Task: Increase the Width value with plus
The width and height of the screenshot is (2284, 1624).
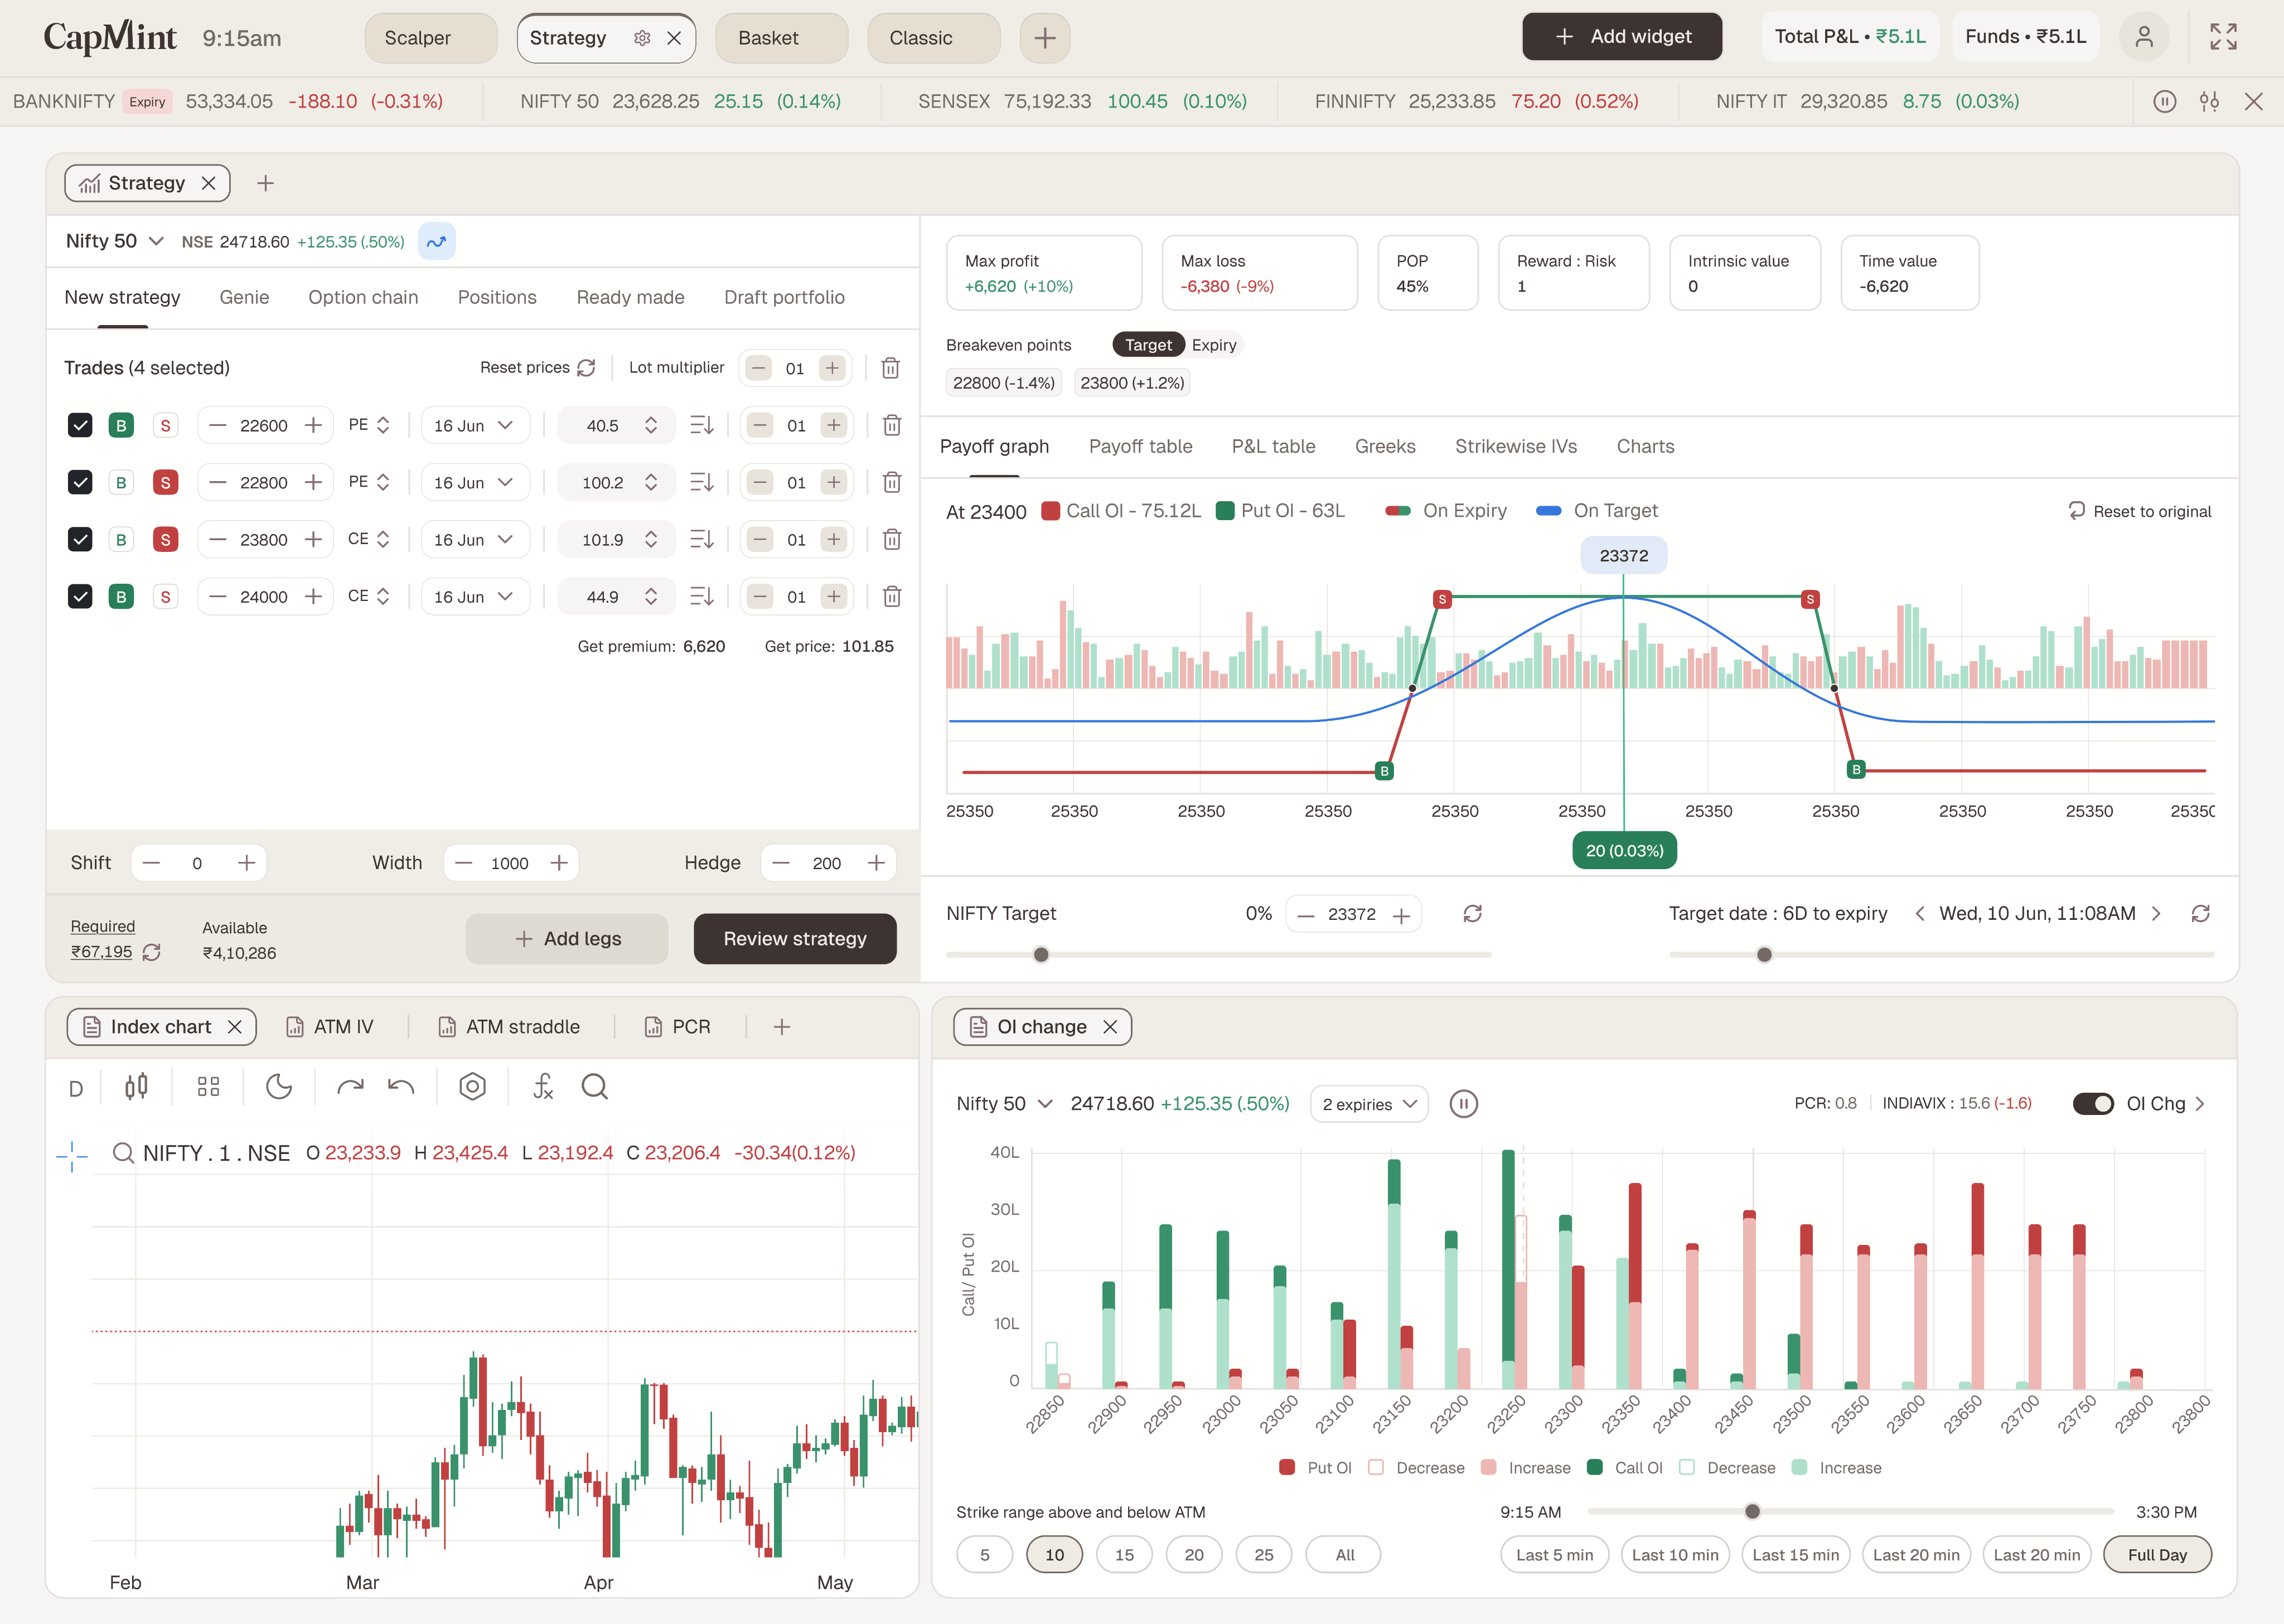Action: [x=559, y=863]
